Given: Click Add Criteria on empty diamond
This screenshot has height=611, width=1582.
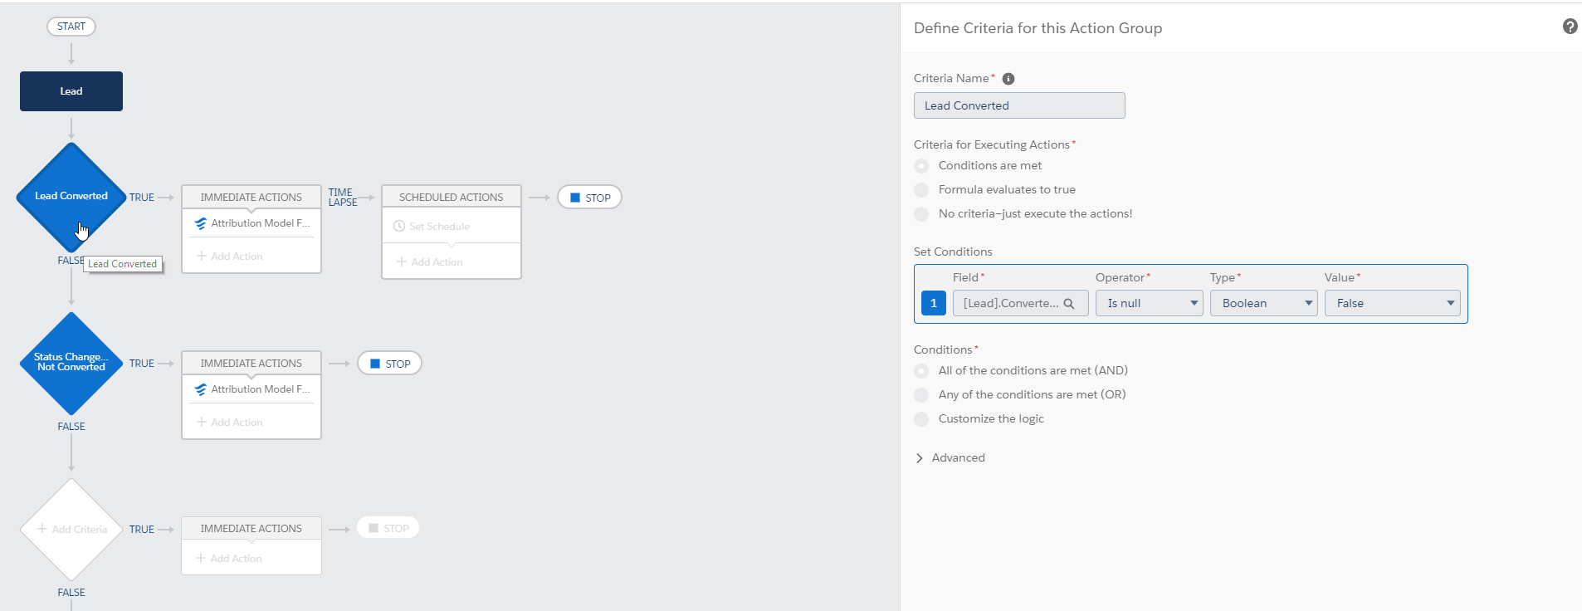Looking at the screenshot, I should 72,530.
